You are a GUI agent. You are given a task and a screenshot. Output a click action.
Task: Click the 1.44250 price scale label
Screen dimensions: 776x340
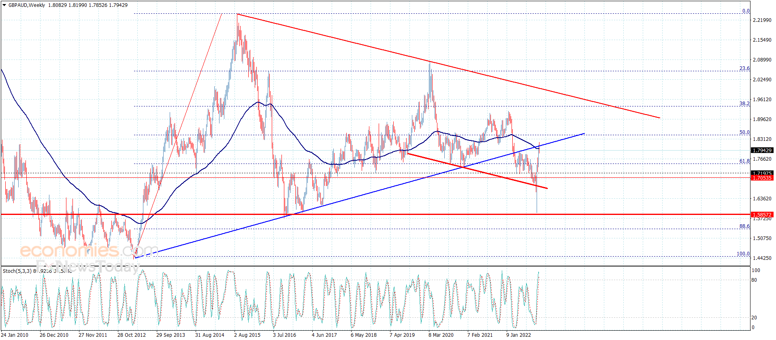pos(762,258)
